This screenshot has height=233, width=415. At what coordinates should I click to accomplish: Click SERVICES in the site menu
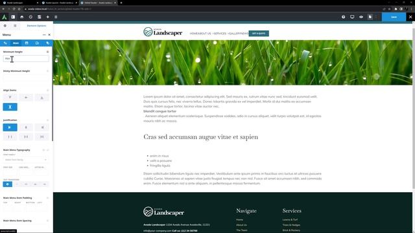coord(220,34)
